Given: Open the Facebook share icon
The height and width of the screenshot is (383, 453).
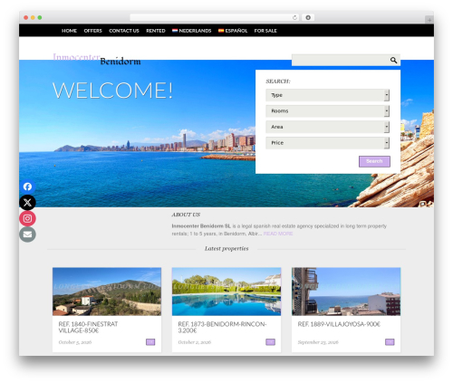Looking at the screenshot, I should click(x=27, y=187).
